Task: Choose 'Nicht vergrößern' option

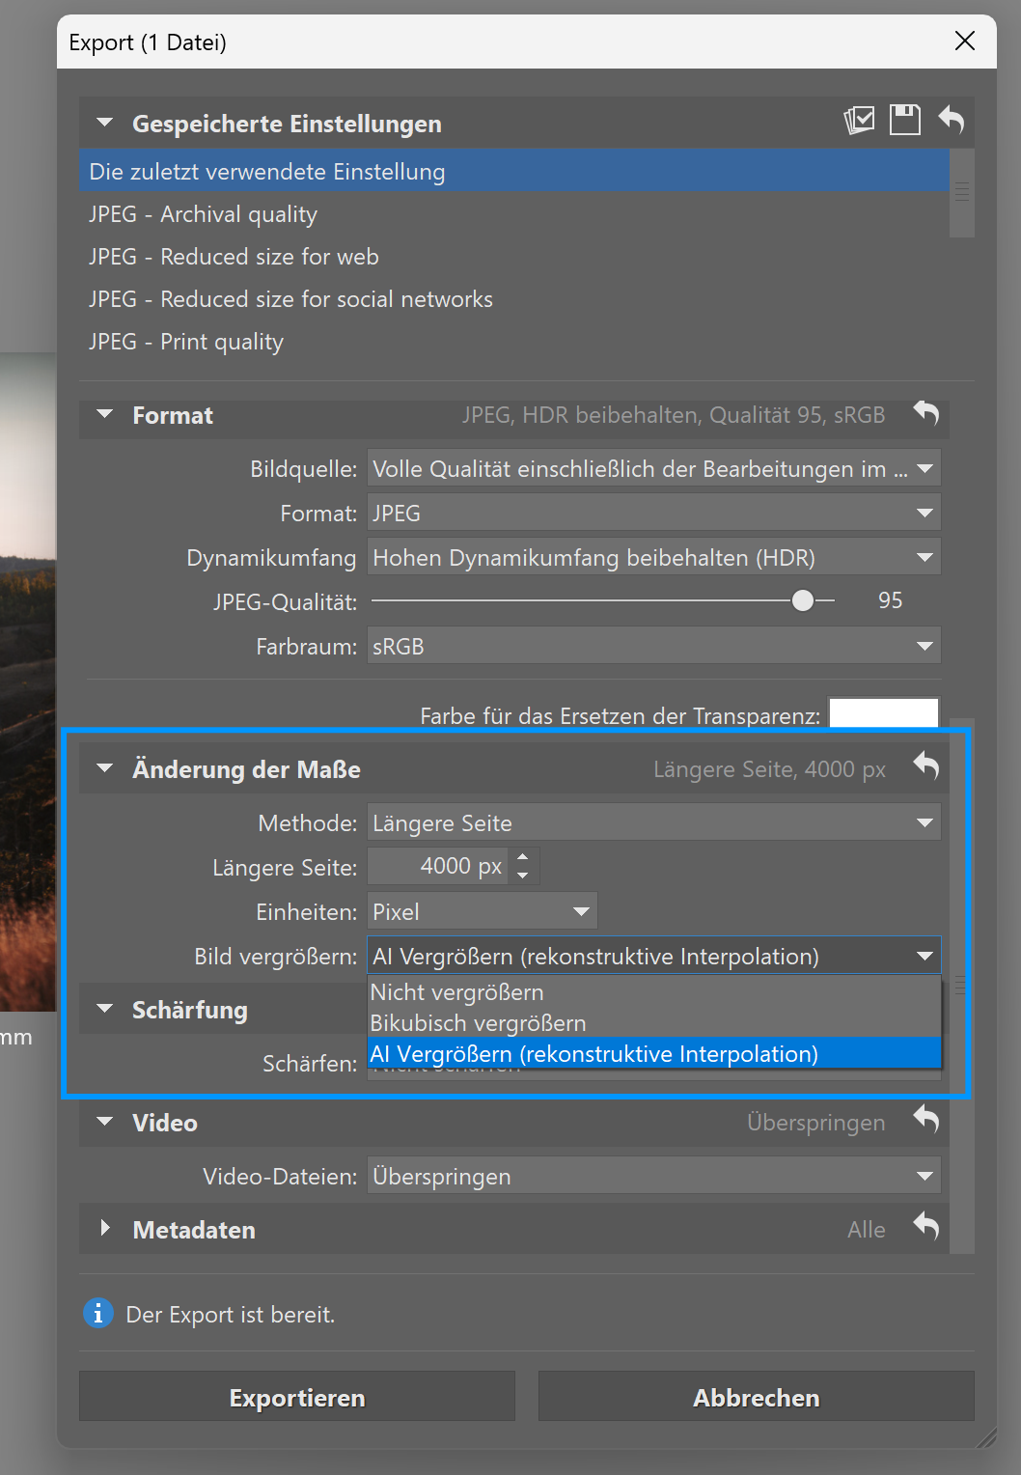Action: (457, 992)
